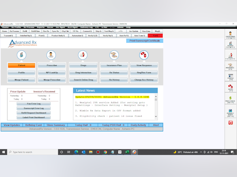The image size is (237, 177).
Task: Click the Advanced Rx logo
Action: click(x=23, y=43)
